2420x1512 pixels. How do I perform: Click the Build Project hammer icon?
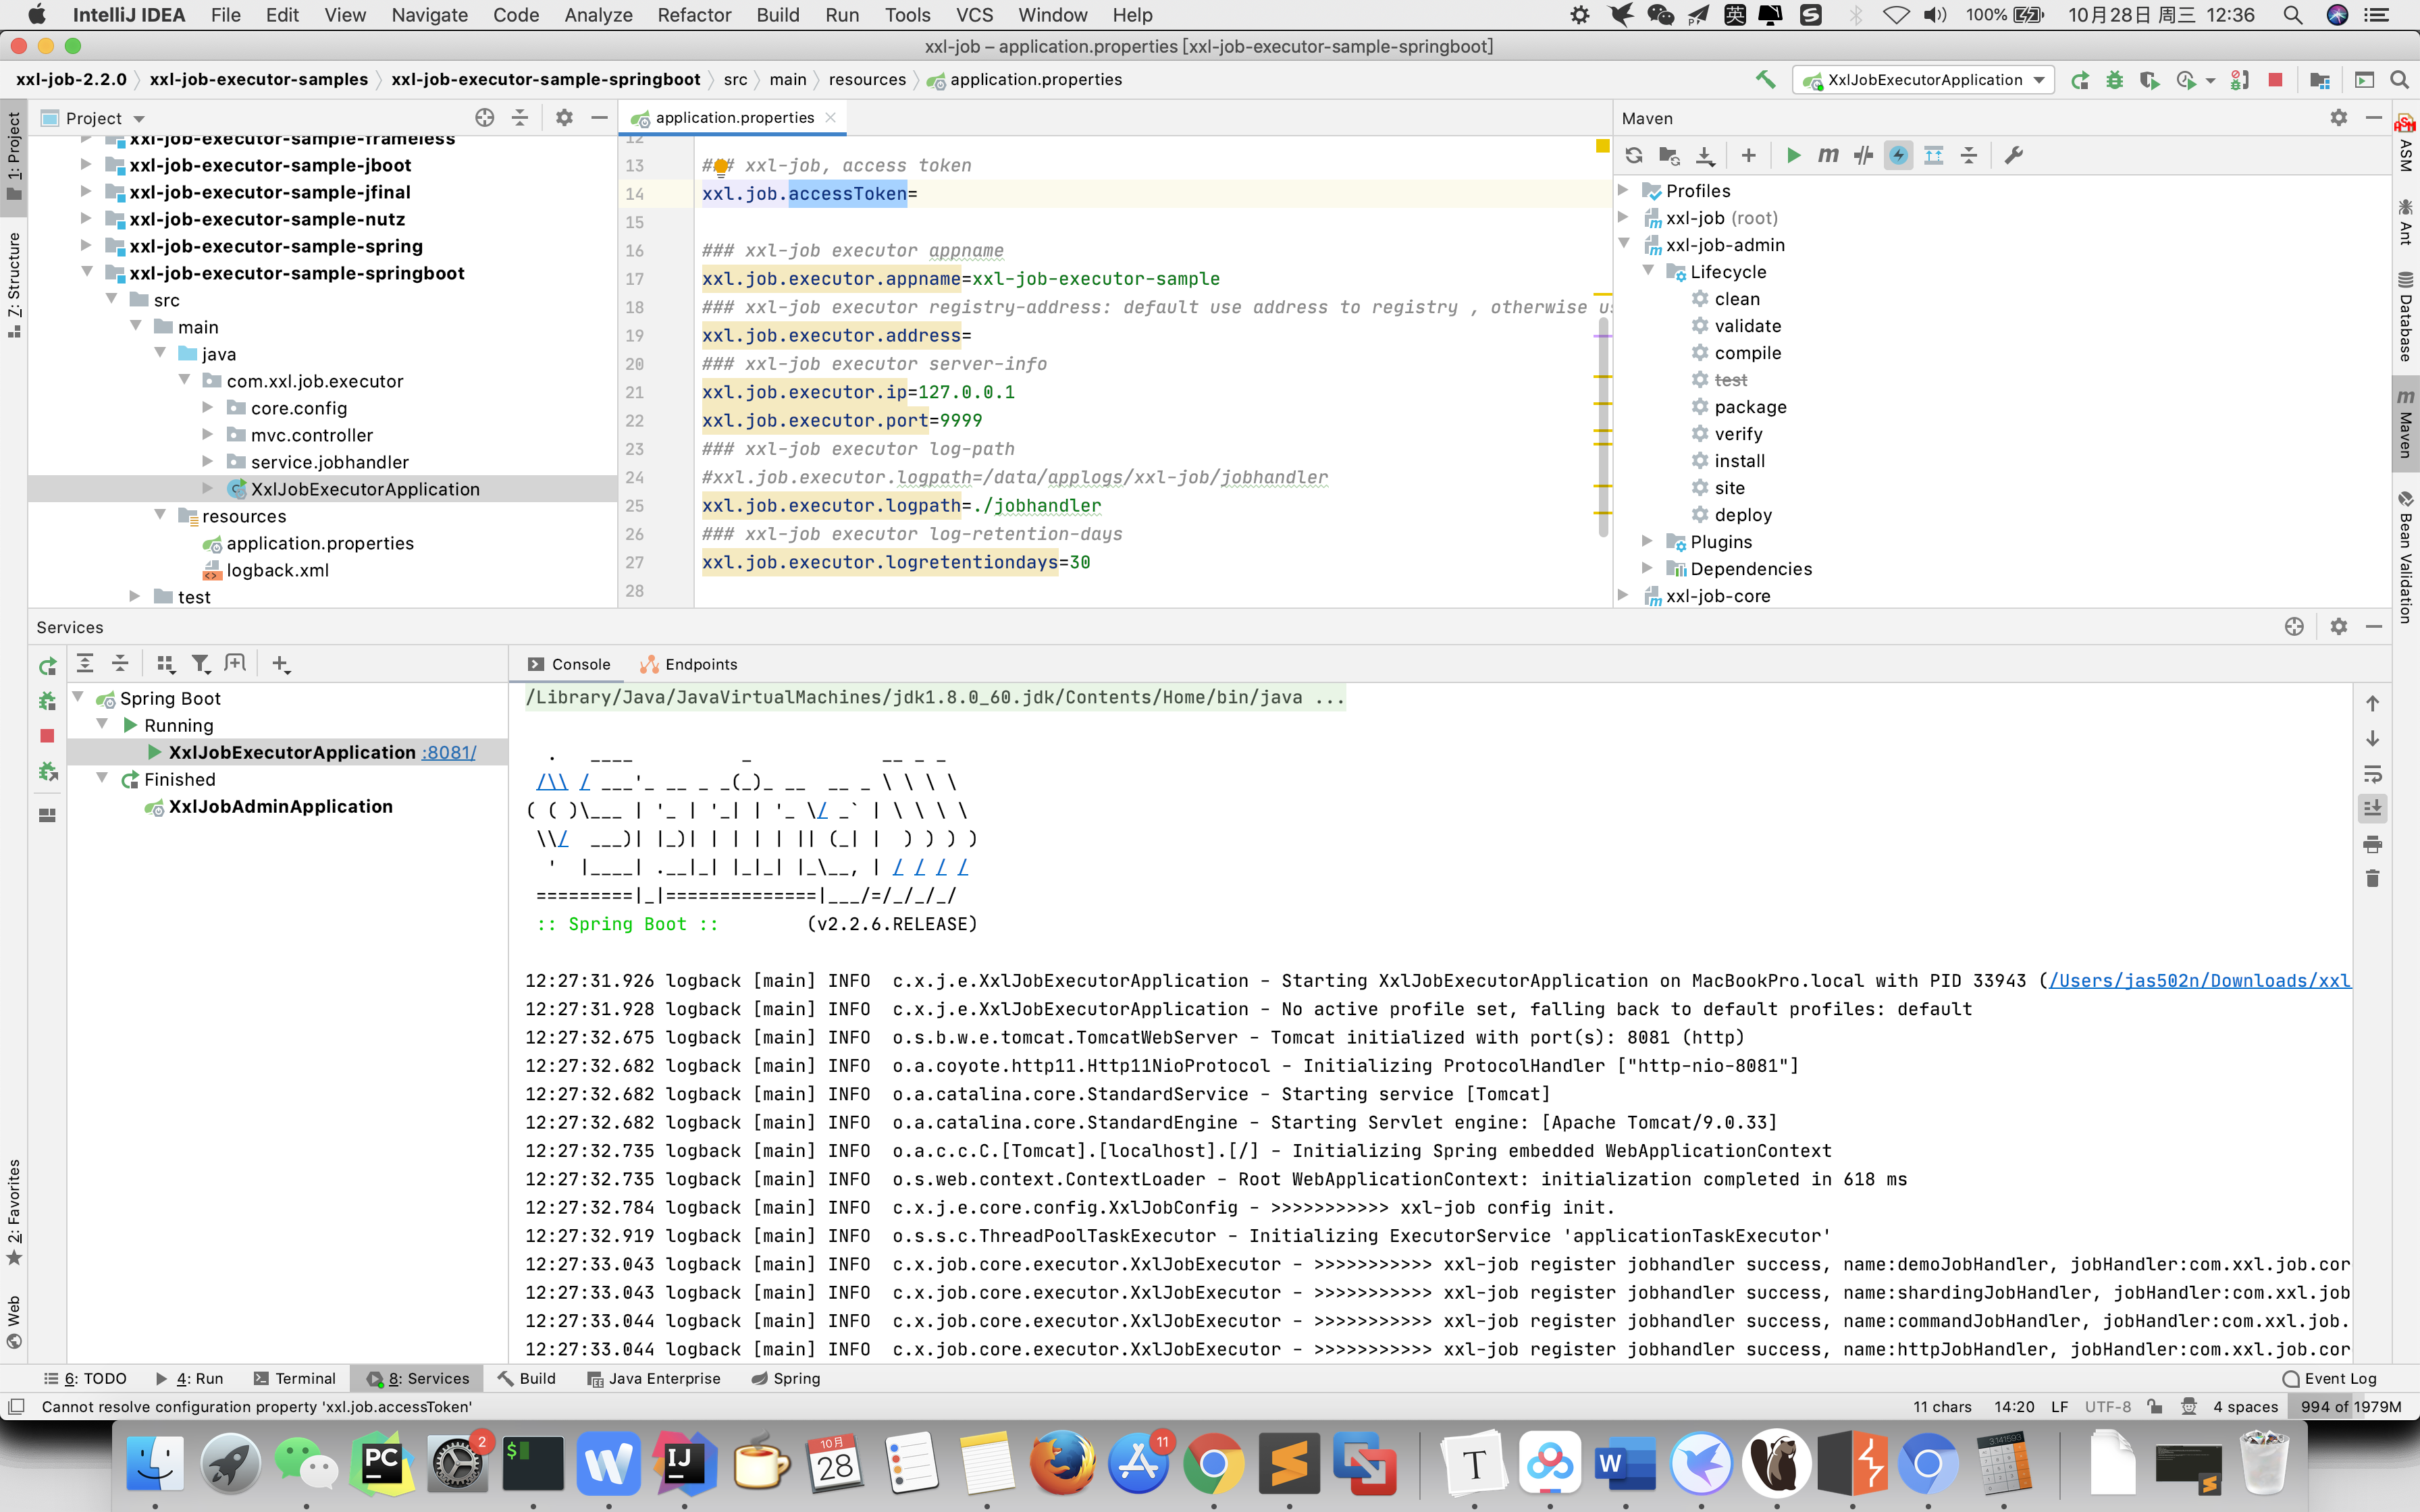1766,80
